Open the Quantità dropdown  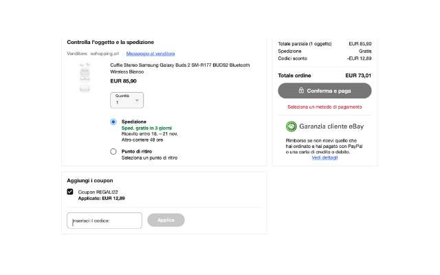click(x=126, y=100)
